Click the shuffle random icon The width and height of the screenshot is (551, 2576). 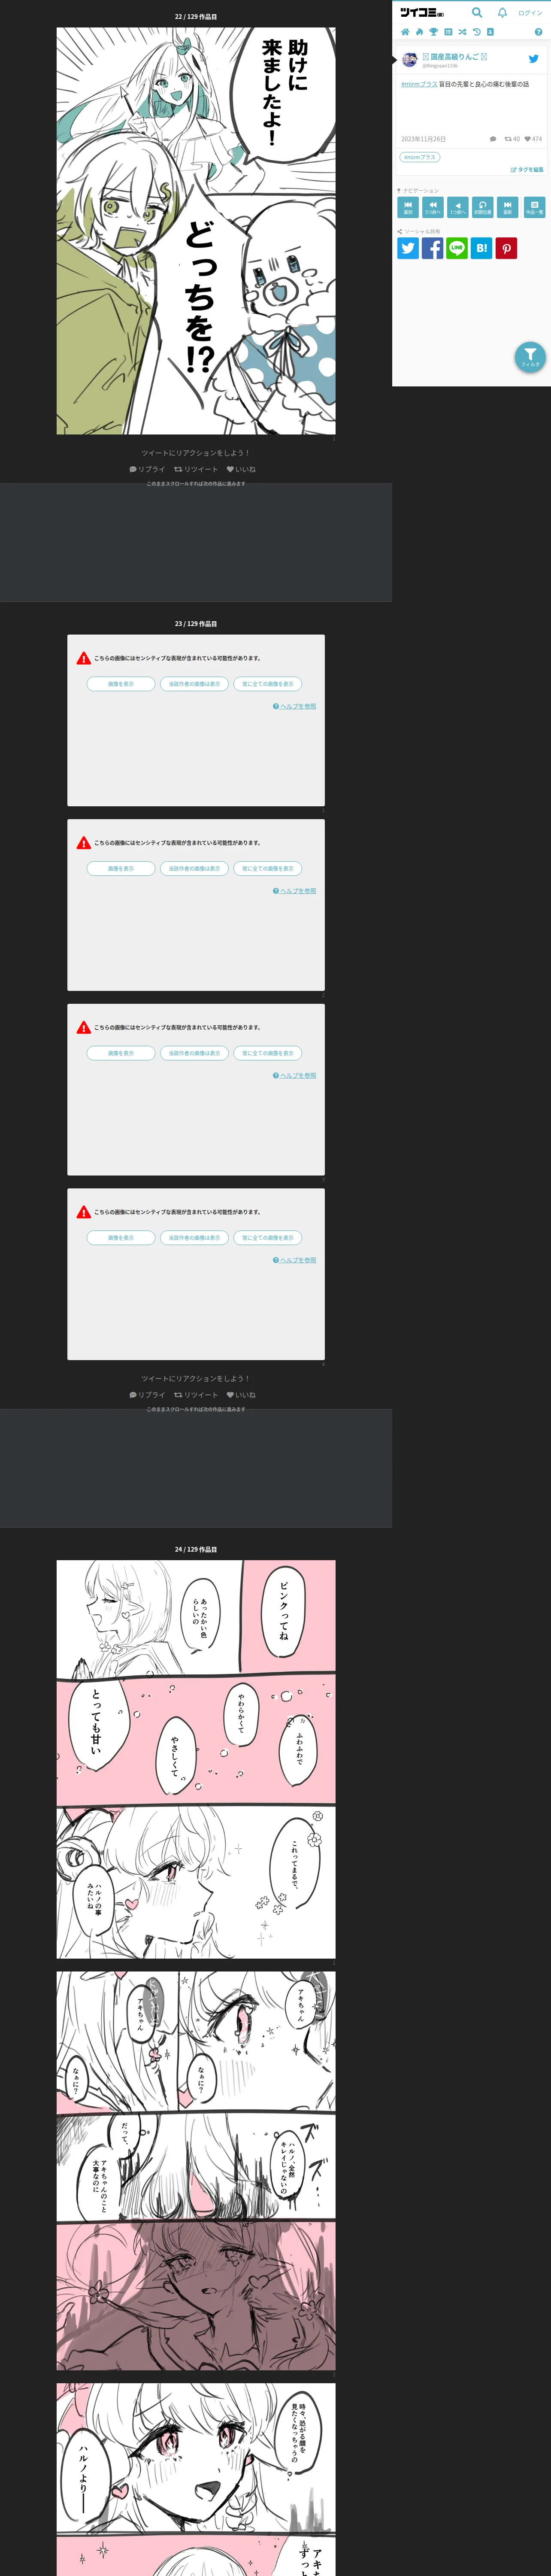click(x=462, y=32)
